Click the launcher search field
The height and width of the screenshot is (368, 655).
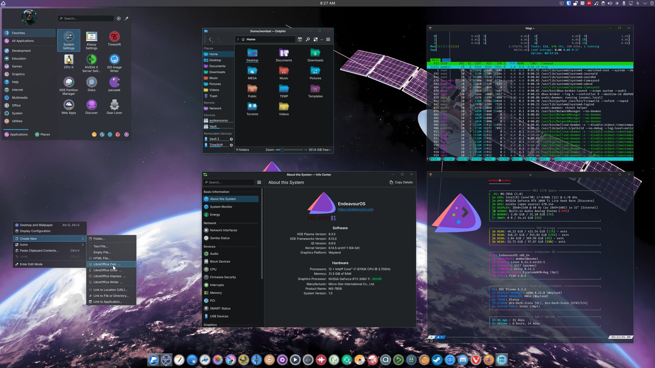[87, 18]
